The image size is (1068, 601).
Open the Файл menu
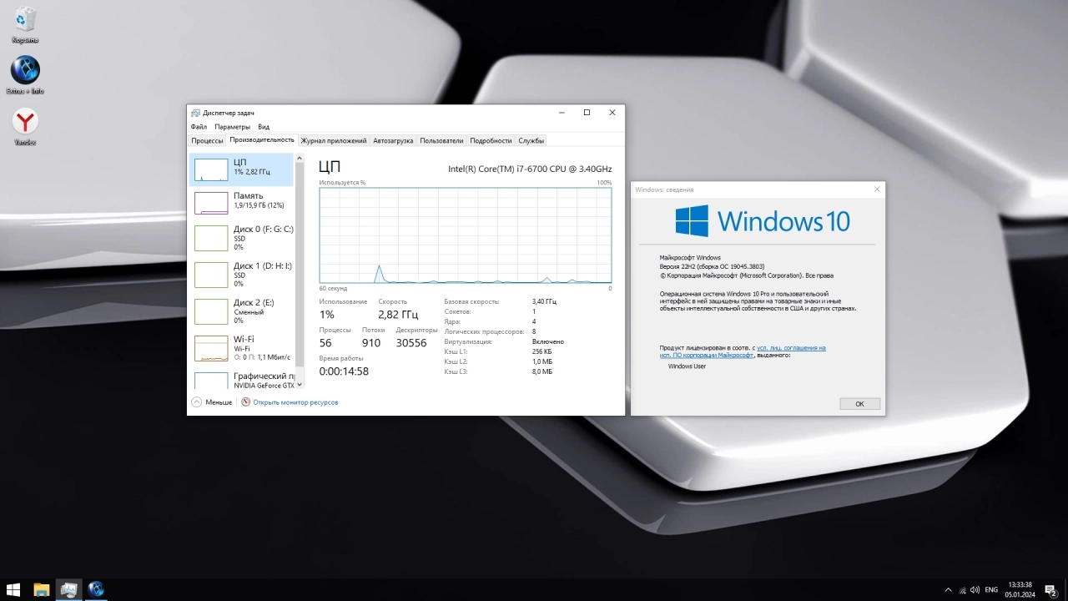(199, 127)
